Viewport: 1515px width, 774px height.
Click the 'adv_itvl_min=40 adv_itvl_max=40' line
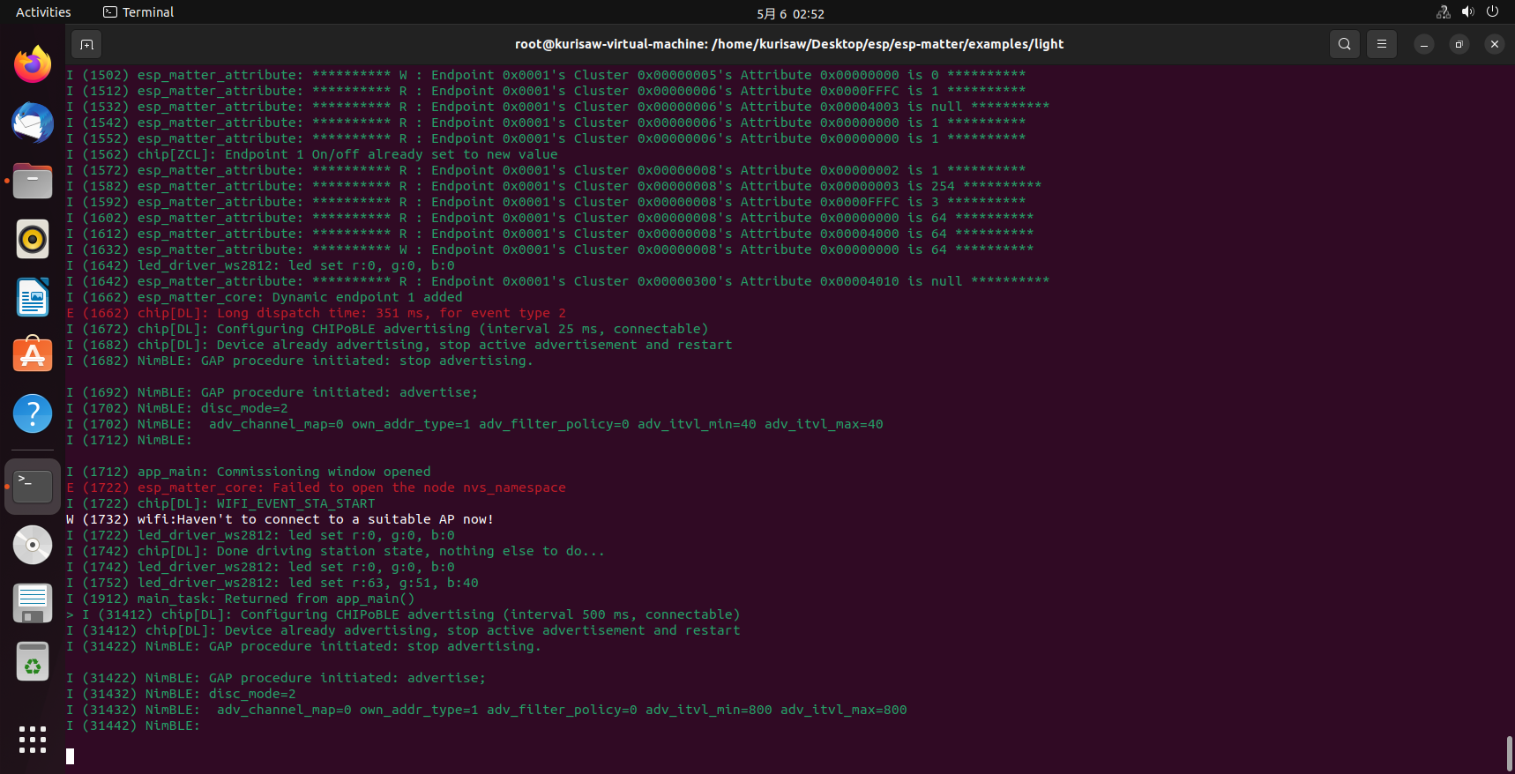pyautogui.click(x=474, y=424)
